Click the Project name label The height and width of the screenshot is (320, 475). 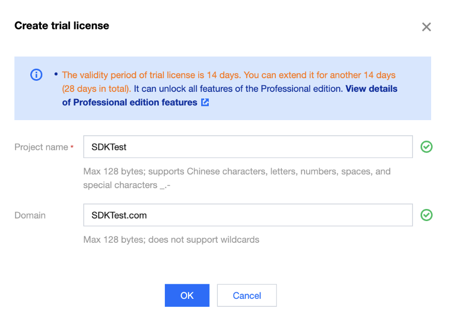tap(41, 147)
